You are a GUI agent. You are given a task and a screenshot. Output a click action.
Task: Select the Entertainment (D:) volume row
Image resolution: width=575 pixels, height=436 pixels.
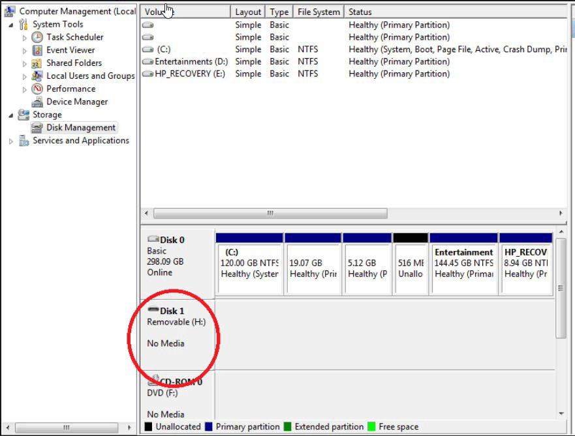[x=354, y=61]
